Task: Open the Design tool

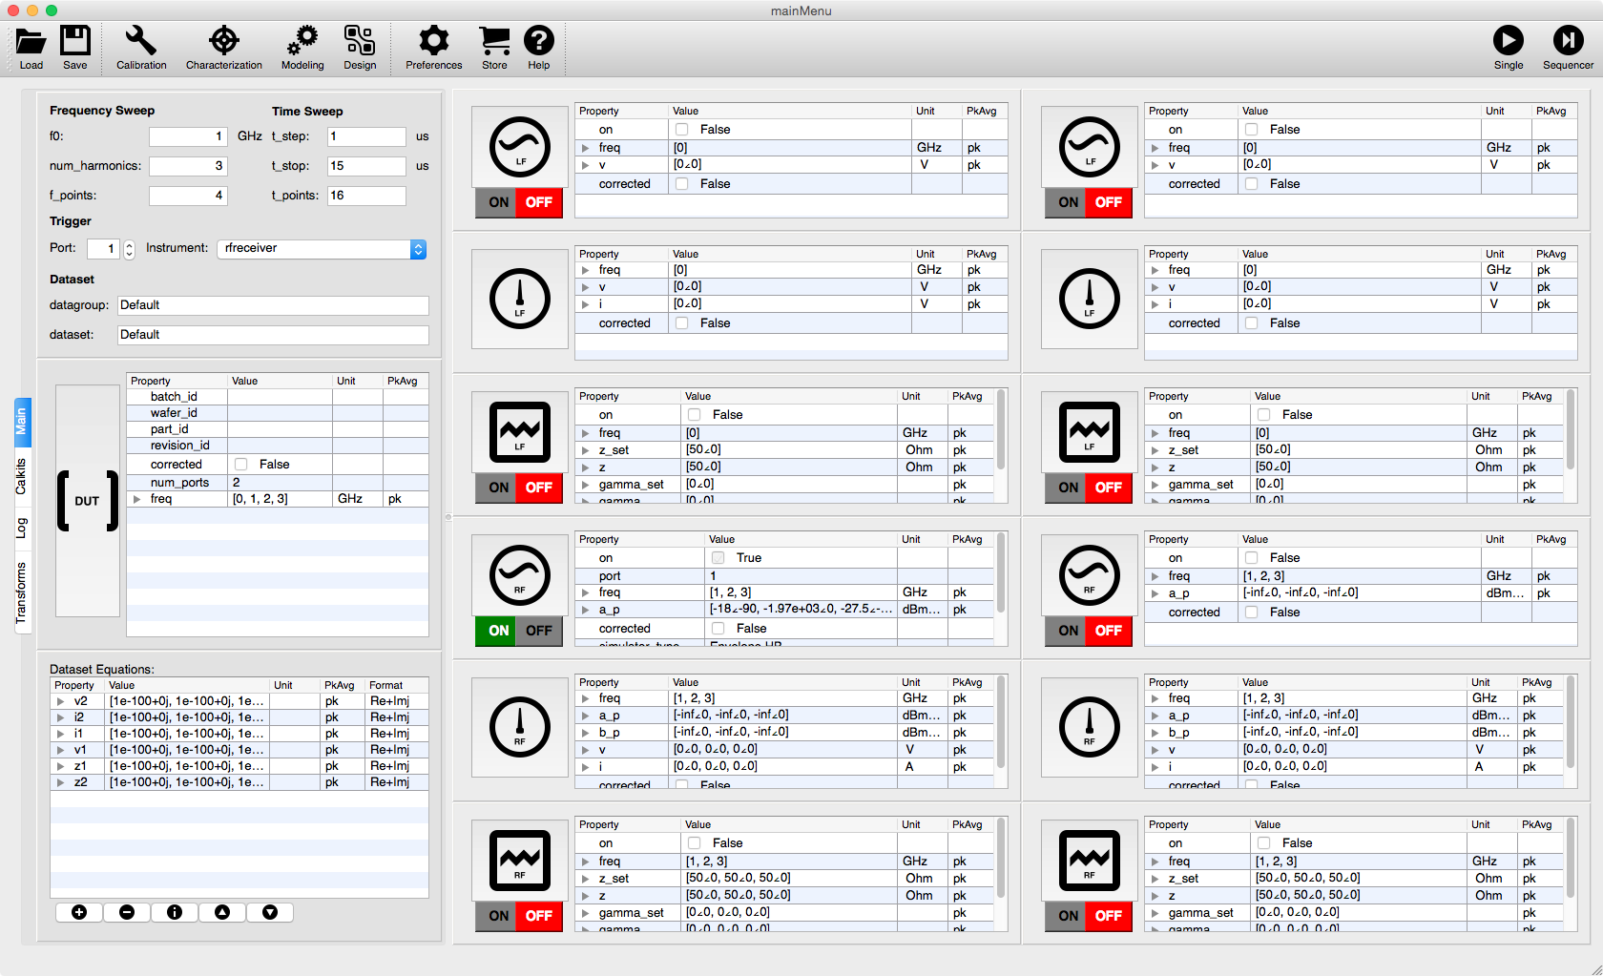Action: [360, 41]
